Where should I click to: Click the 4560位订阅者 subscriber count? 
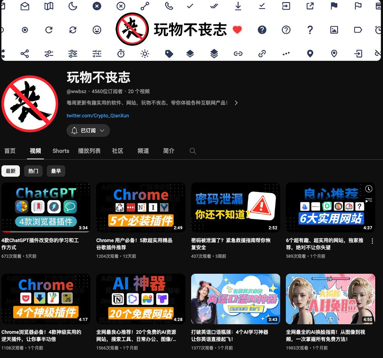[107, 91]
